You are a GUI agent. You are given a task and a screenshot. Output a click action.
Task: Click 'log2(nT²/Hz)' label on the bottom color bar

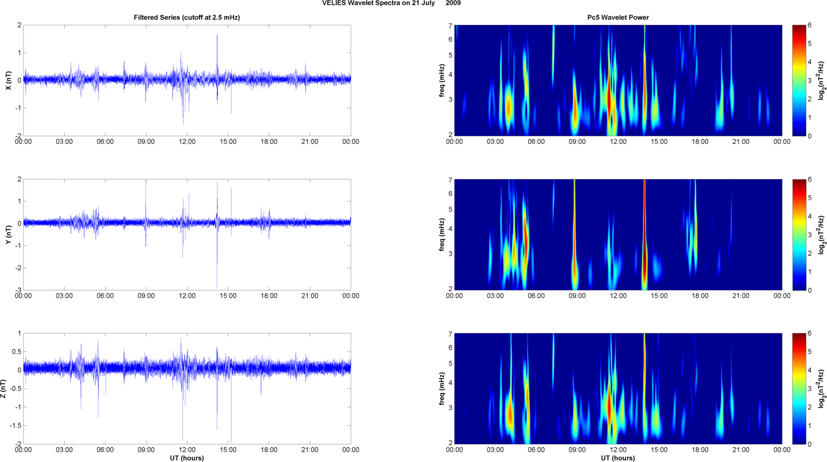tap(822, 389)
